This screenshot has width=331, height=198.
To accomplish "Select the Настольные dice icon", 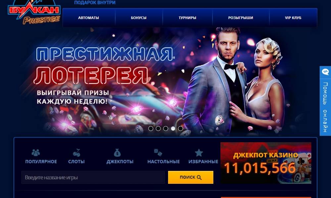I will click(x=158, y=152).
